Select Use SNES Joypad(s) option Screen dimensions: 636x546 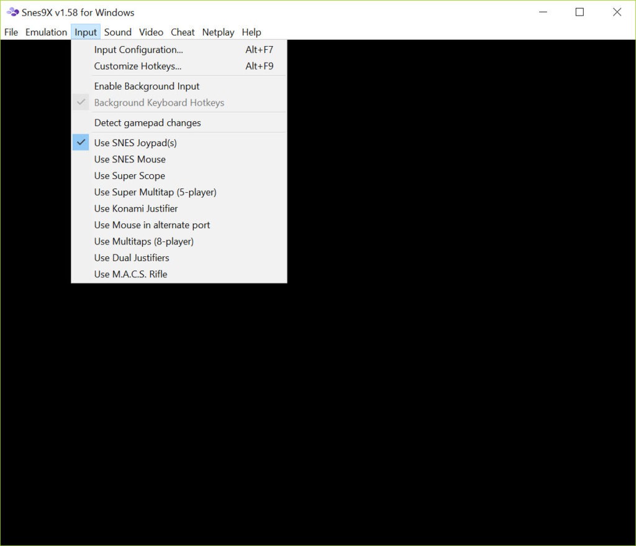179,142
